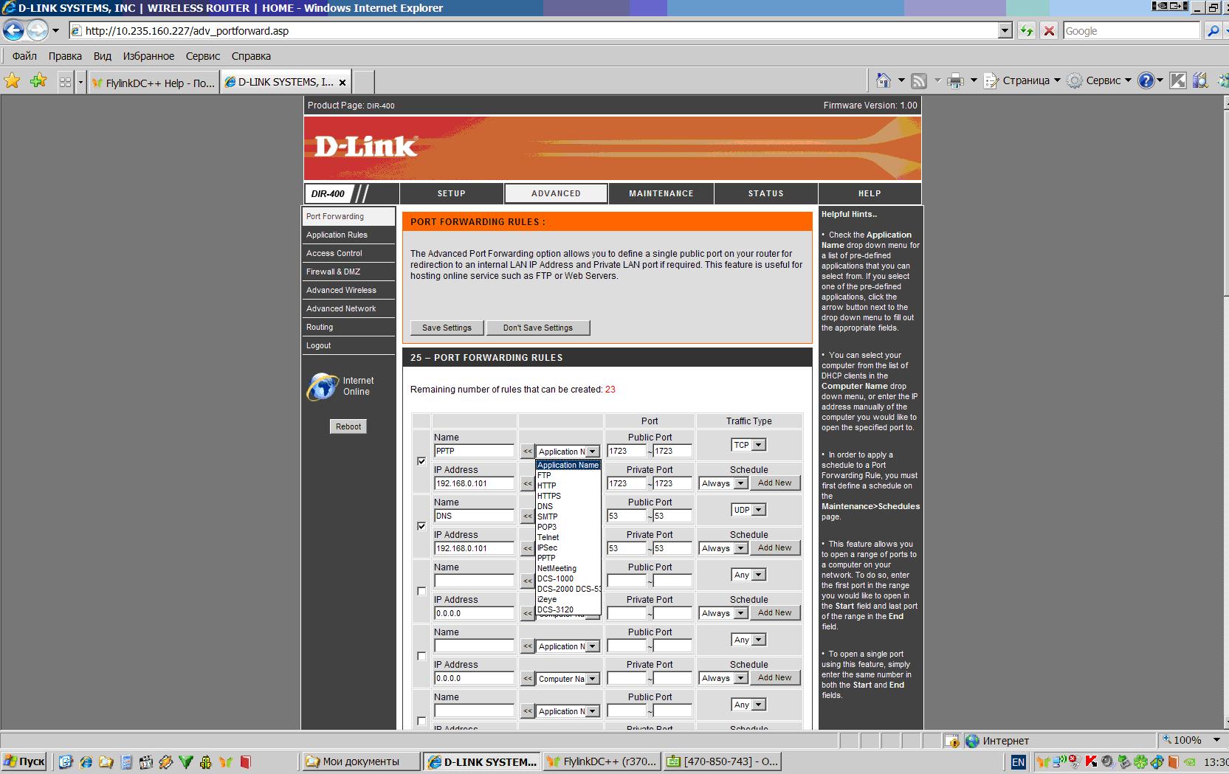Open the zoom level 100% dropdown
This screenshot has width=1229, height=774.
[x=1215, y=740]
